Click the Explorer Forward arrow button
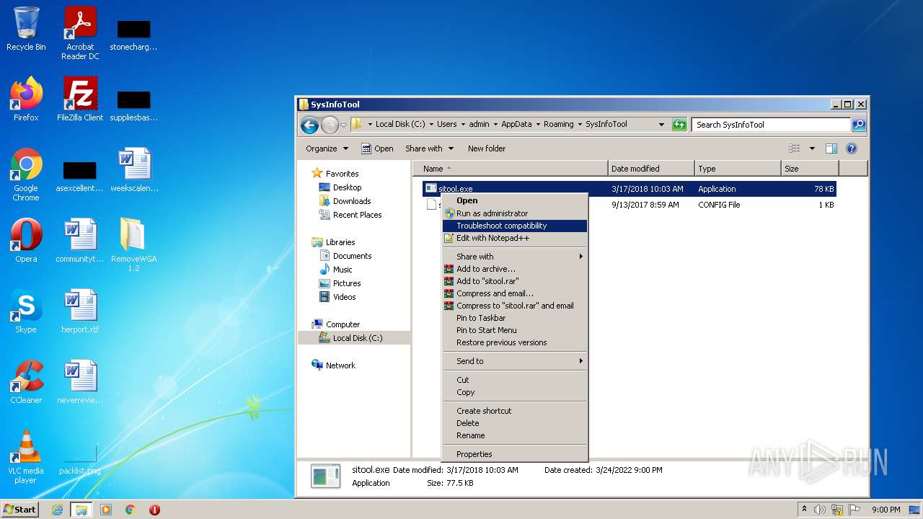923x519 pixels. pyautogui.click(x=330, y=125)
